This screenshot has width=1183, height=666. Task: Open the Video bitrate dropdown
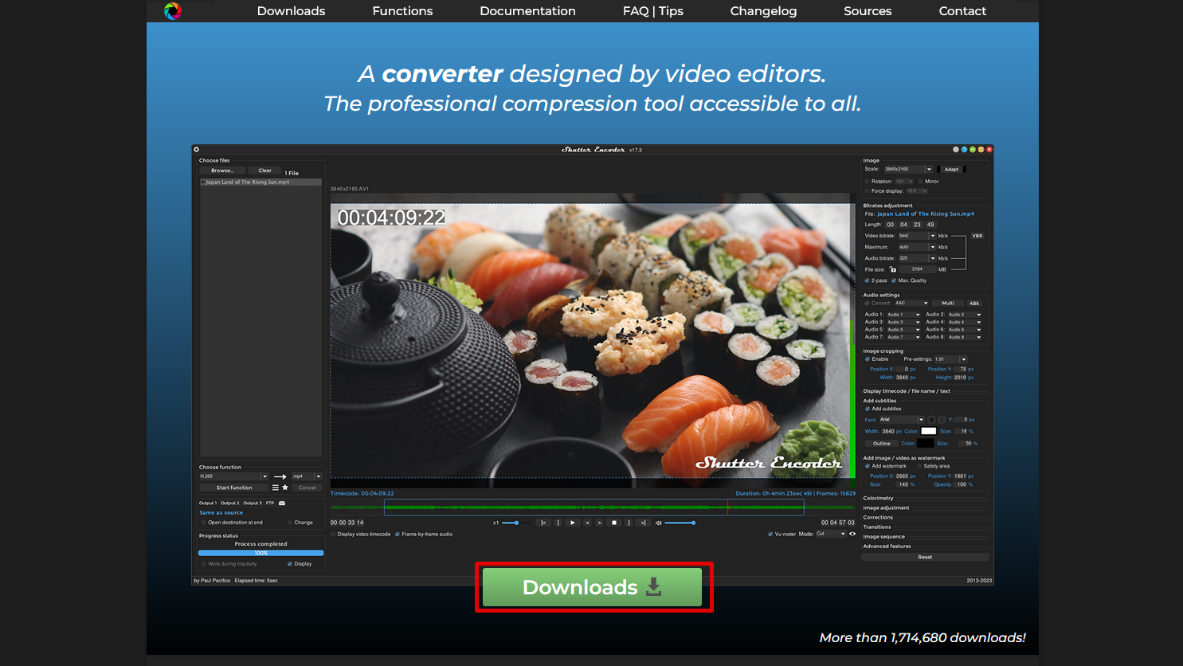[917, 236]
